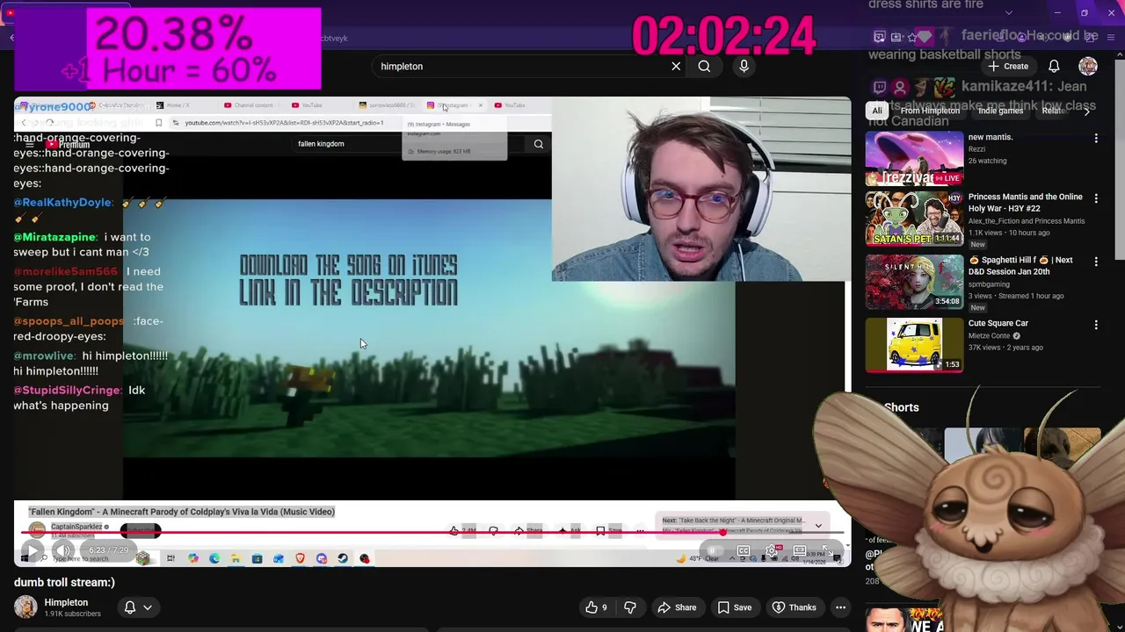Open Spaghetti Hill D&D thumbnail
The height and width of the screenshot is (632, 1125).
tap(914, 282)
